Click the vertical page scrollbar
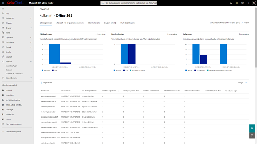Image resolution: width=257 pixels, height=144 pixels. coord(256,38)
